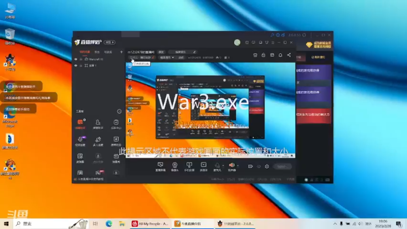Open the download icon in the bottom toolbox row
Viewport: 407px width, 229px height.
point(116,173)
